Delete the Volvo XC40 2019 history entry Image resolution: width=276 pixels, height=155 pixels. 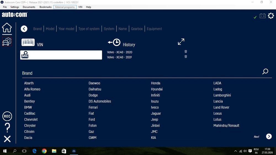[x=186, y=57]
